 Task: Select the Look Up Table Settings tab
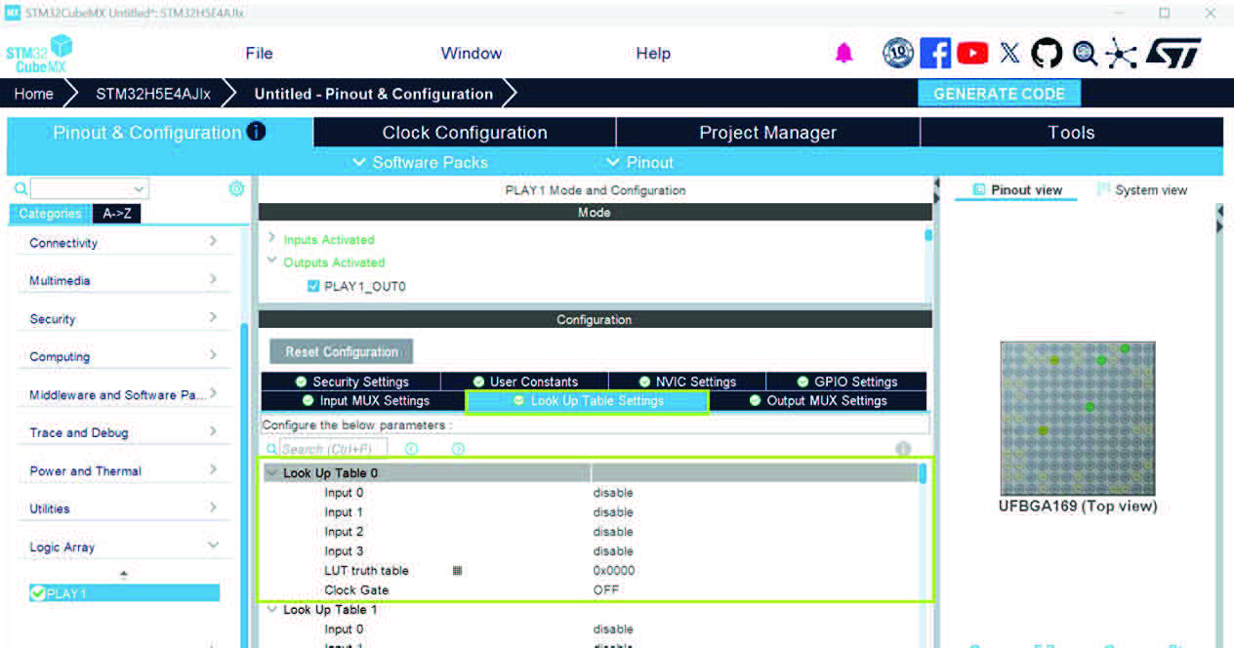[x=588, y=400]
